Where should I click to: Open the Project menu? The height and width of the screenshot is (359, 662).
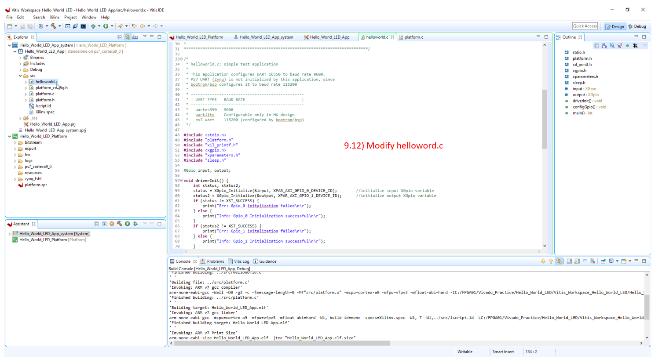(70, 17)
